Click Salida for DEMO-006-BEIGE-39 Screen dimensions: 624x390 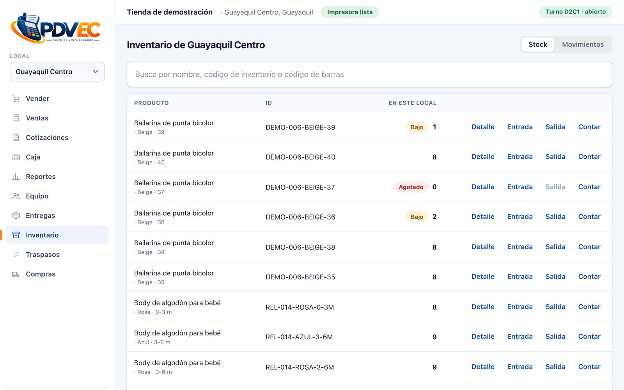pos(555,127)
